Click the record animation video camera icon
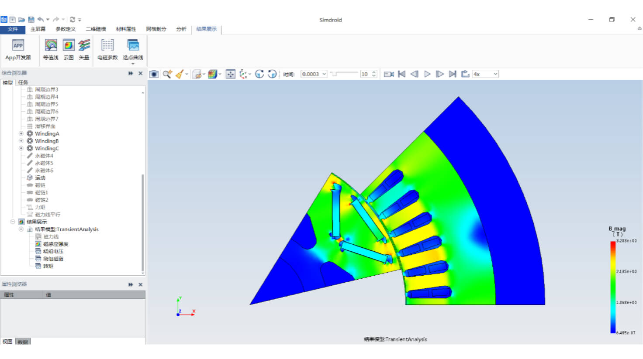 pos(389,74)
